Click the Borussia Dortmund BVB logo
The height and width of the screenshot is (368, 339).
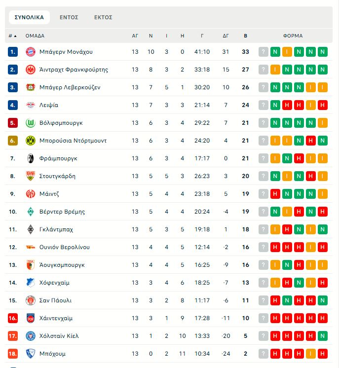(31, 141)
